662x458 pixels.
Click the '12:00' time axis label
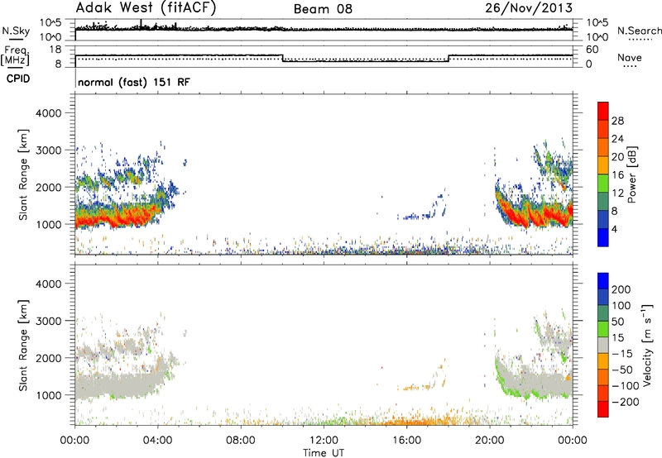[x=324, y=441]
